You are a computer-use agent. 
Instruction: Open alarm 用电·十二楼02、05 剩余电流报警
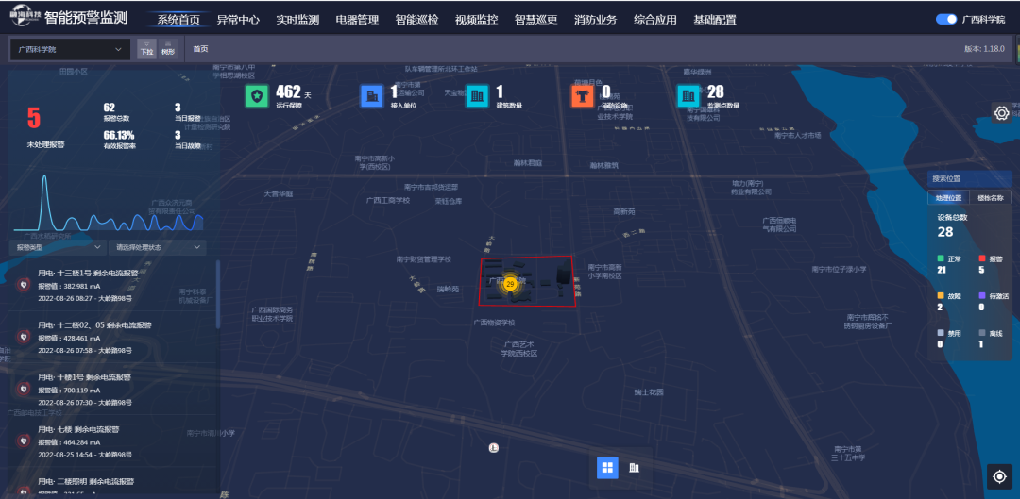pyautogui.click(x=110, y=337)
